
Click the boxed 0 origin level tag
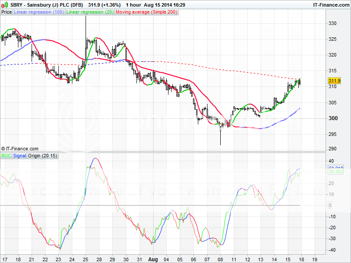pyautogui.click(x=330, y=205)
